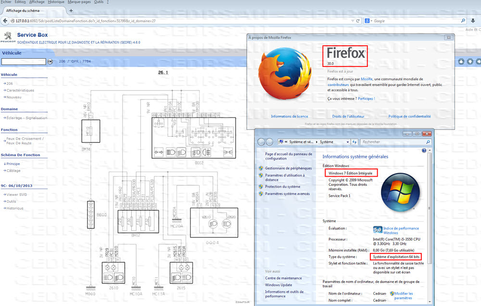
Task: Open the Principe schema link
Action: tap(13, 164)
